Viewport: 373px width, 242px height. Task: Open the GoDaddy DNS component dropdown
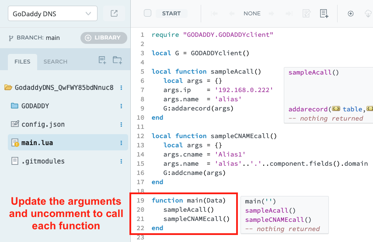52,14
